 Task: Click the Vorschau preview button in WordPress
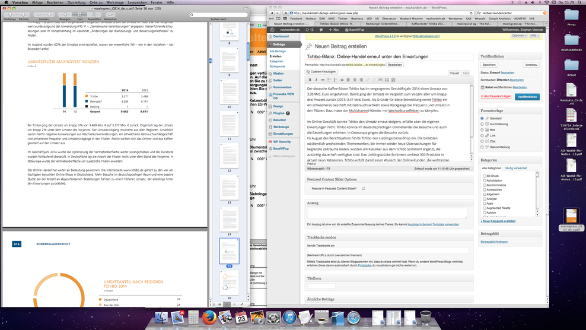(x=531, y=65)
